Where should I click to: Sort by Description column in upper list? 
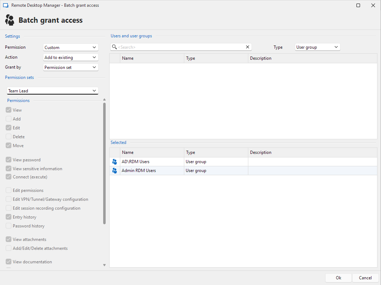(x=312, y=58)
